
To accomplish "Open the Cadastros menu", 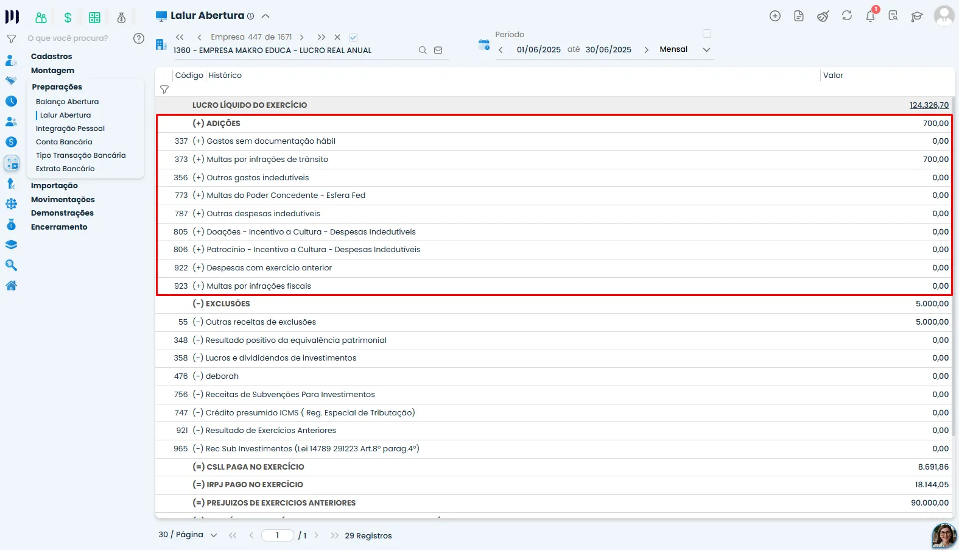I will 51,57.
